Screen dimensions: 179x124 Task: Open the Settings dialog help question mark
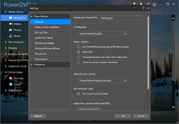pos(143,8)
